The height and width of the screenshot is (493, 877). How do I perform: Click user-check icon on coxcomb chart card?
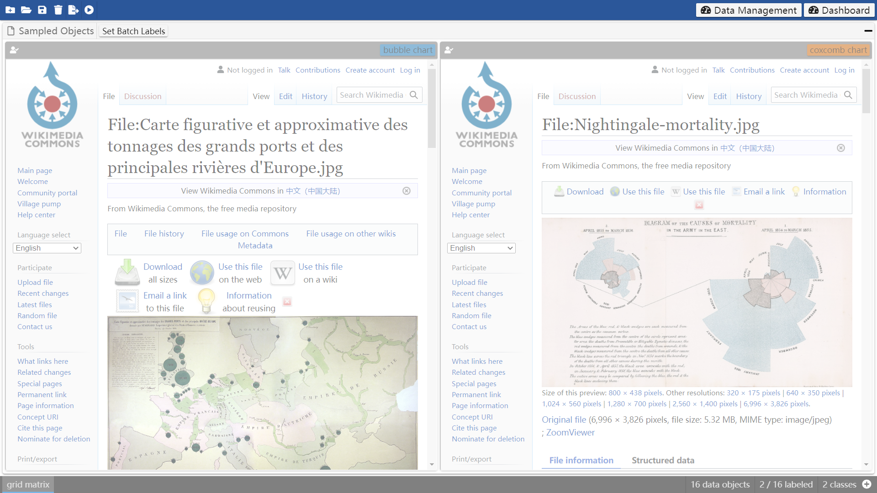(449, 50)
